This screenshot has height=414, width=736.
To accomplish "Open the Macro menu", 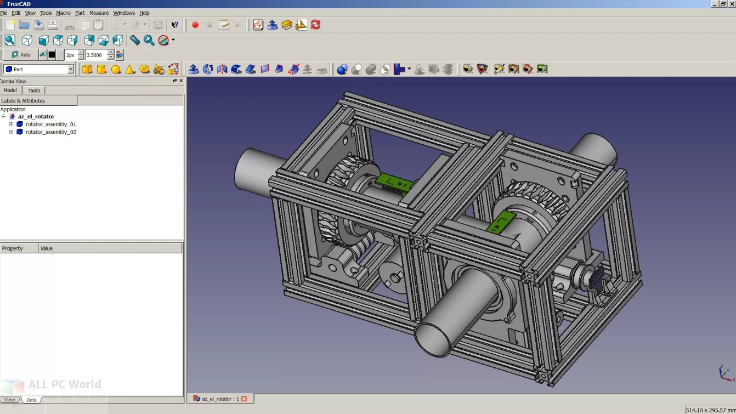I will tap(63, 13).
